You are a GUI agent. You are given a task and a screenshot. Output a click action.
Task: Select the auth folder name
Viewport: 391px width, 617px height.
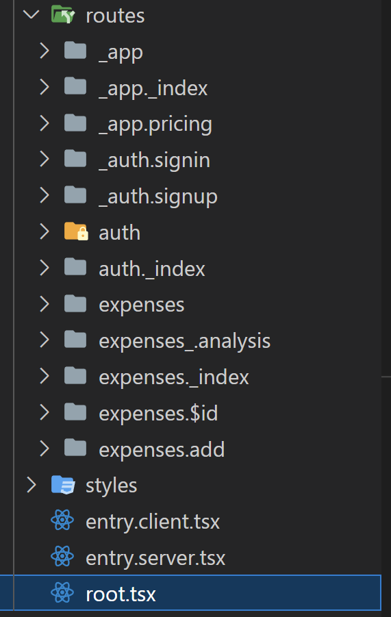click(120, 233)
